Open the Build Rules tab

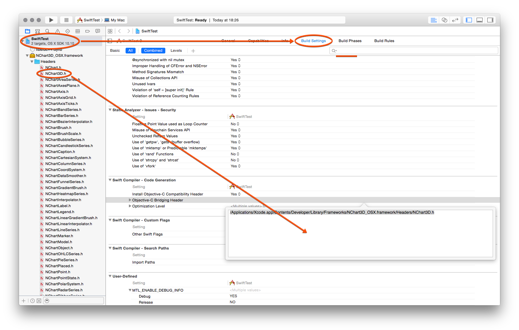click(384, 41)
